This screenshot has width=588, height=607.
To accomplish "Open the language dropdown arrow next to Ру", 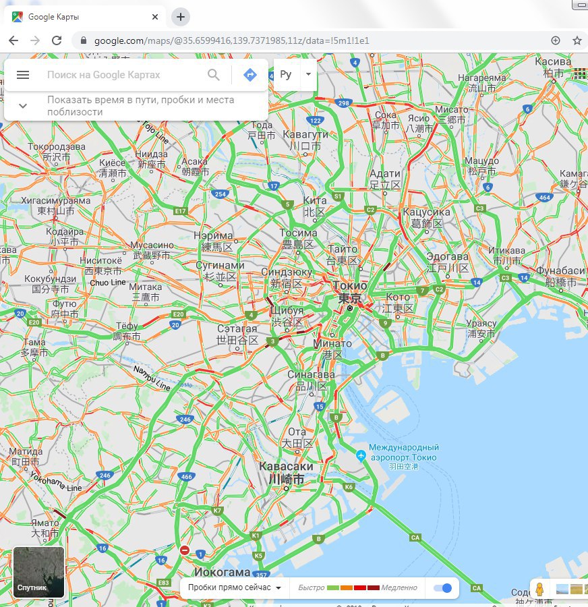I will tap(309, 74).
